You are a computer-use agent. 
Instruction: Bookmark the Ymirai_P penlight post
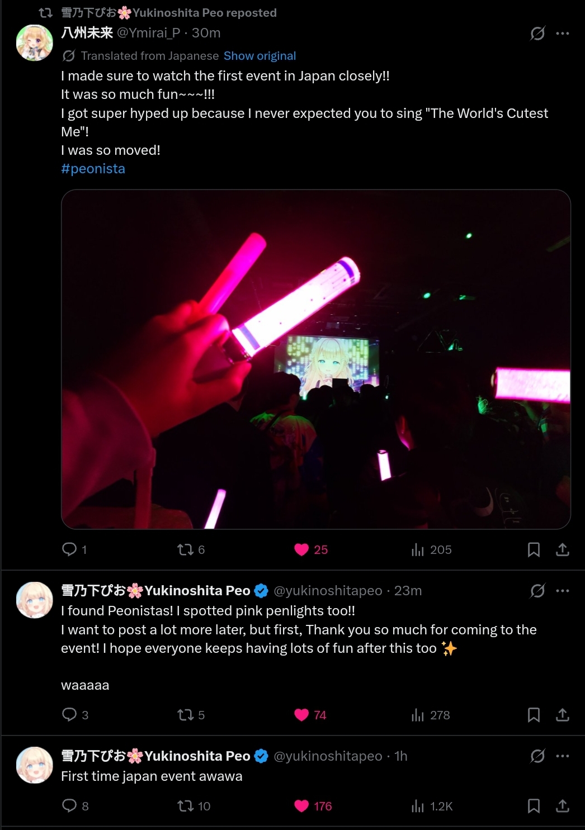click(x=534, y=549)
